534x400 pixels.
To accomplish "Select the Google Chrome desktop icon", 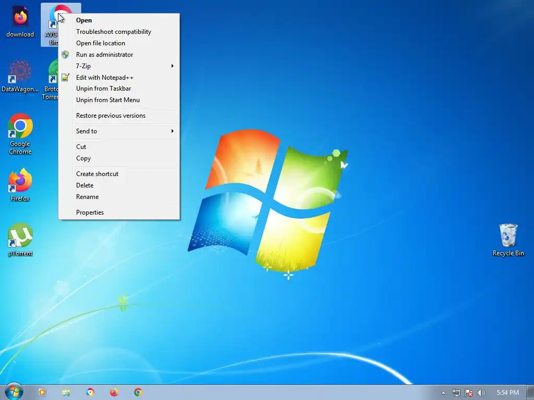I will pyautogui.click(x=20, y=134).
